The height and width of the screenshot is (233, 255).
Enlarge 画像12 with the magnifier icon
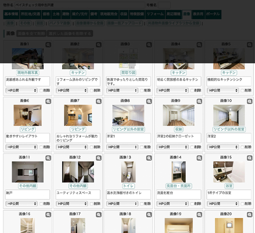coord(99,158)
